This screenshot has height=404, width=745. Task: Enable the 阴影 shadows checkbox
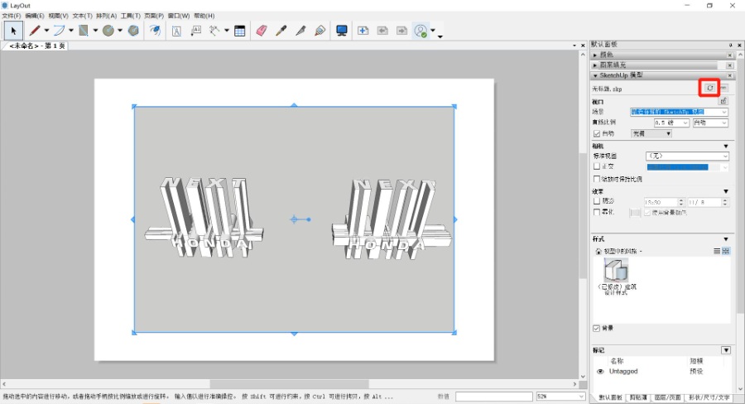pyautogui.click(x=597, y=201)
